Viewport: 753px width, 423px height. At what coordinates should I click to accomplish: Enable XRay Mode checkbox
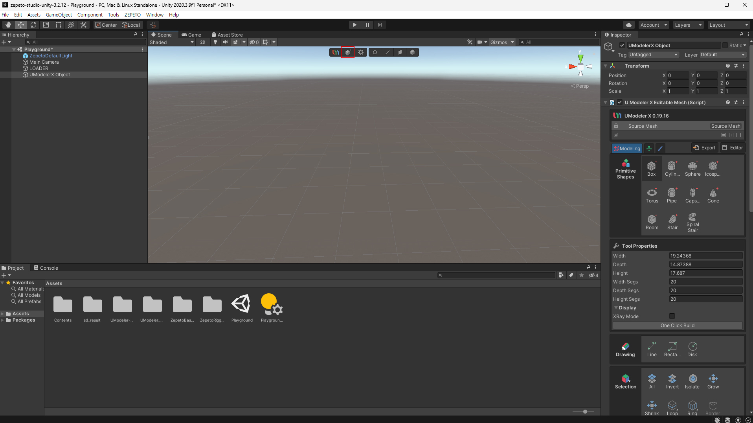pyautogui.click(x=672, y=316)
